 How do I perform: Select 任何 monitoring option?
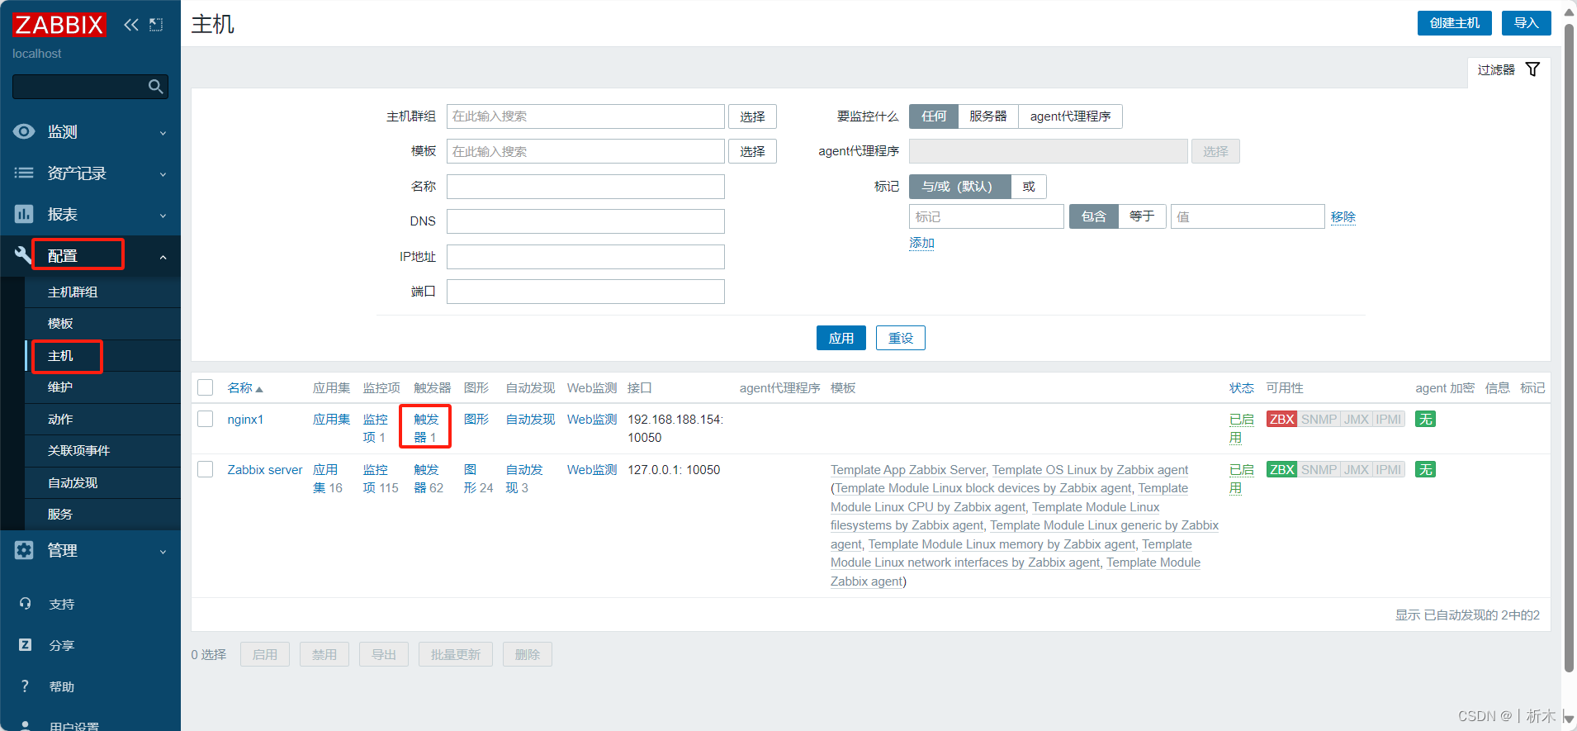pyautogui.click(x=934, y=116)
